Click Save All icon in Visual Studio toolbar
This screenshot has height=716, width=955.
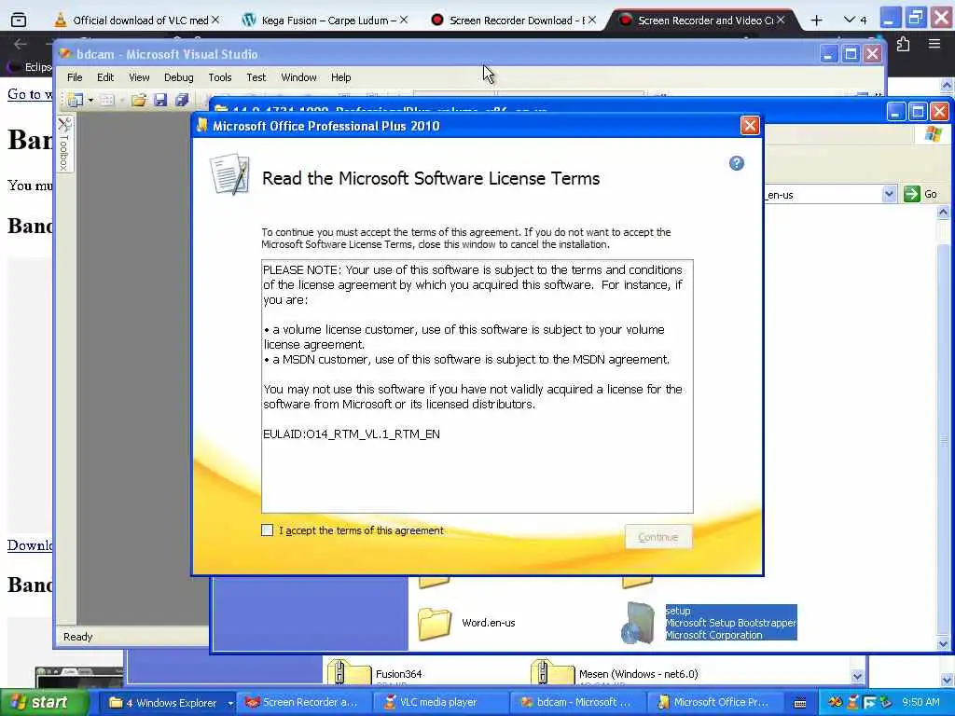coord(182,100)
